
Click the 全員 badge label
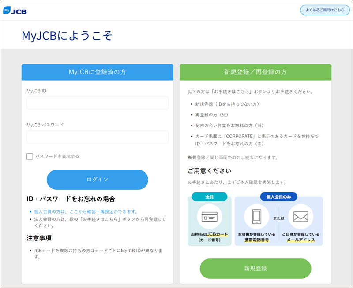[x=209, y=197]
